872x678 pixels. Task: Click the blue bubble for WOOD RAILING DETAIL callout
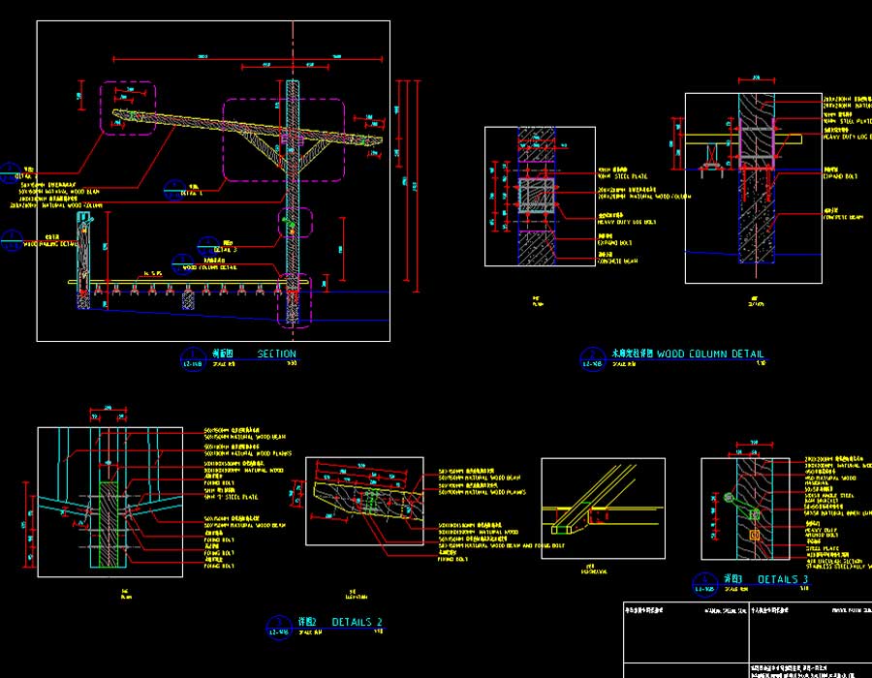pos(11,241)
